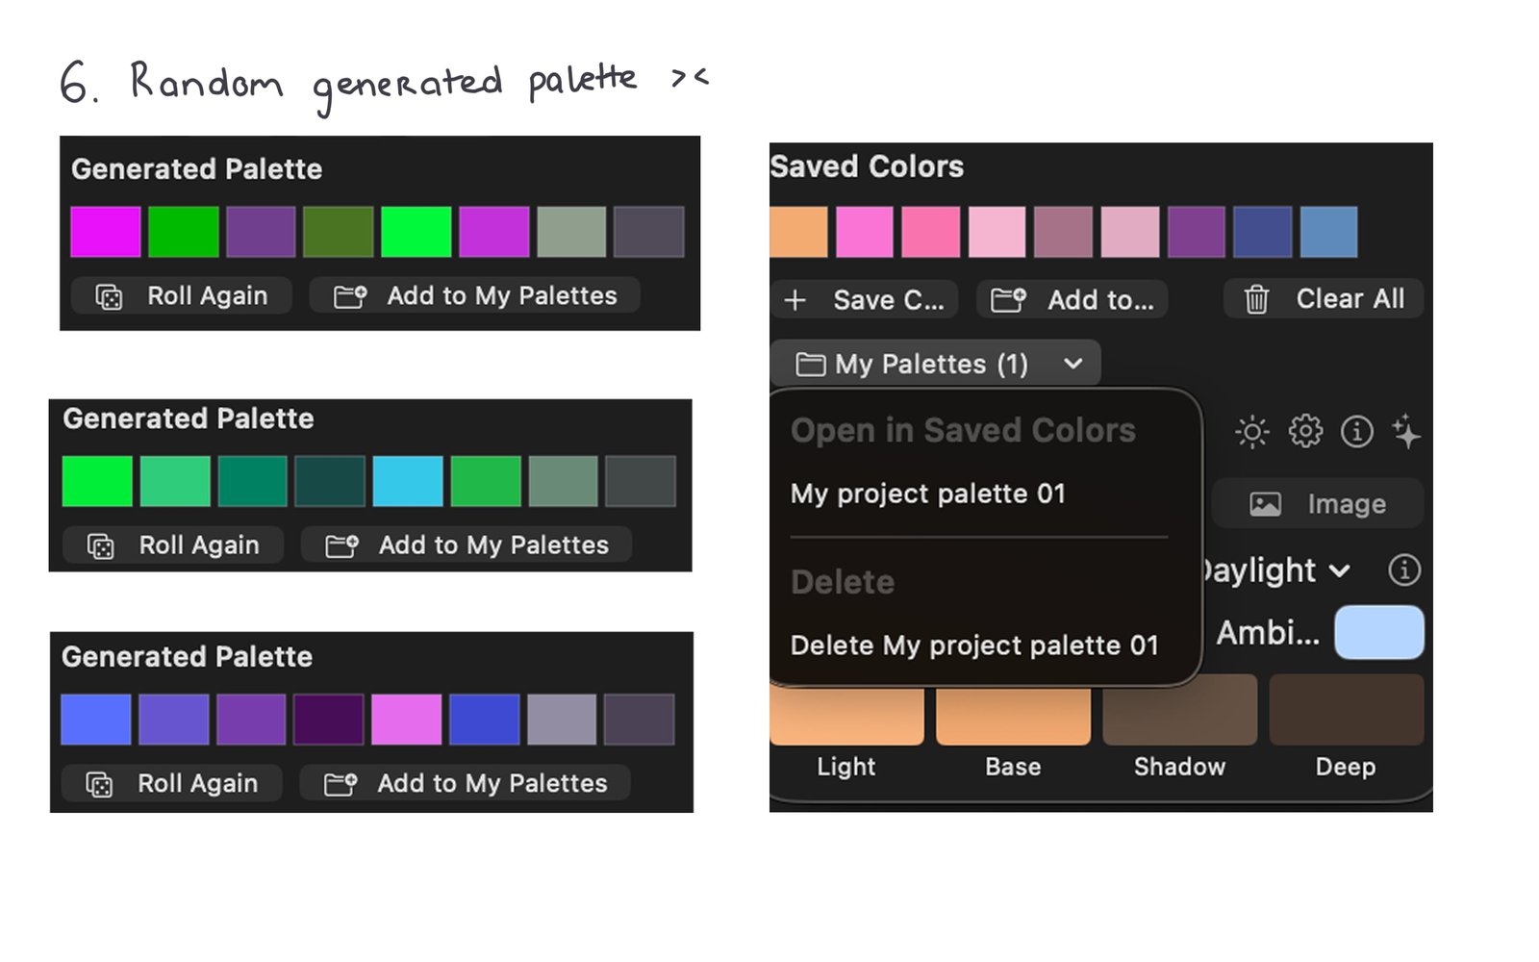1539x962 pixels.
Task: Roll Again on the palette starting with blue
Action: pos(172,783)
